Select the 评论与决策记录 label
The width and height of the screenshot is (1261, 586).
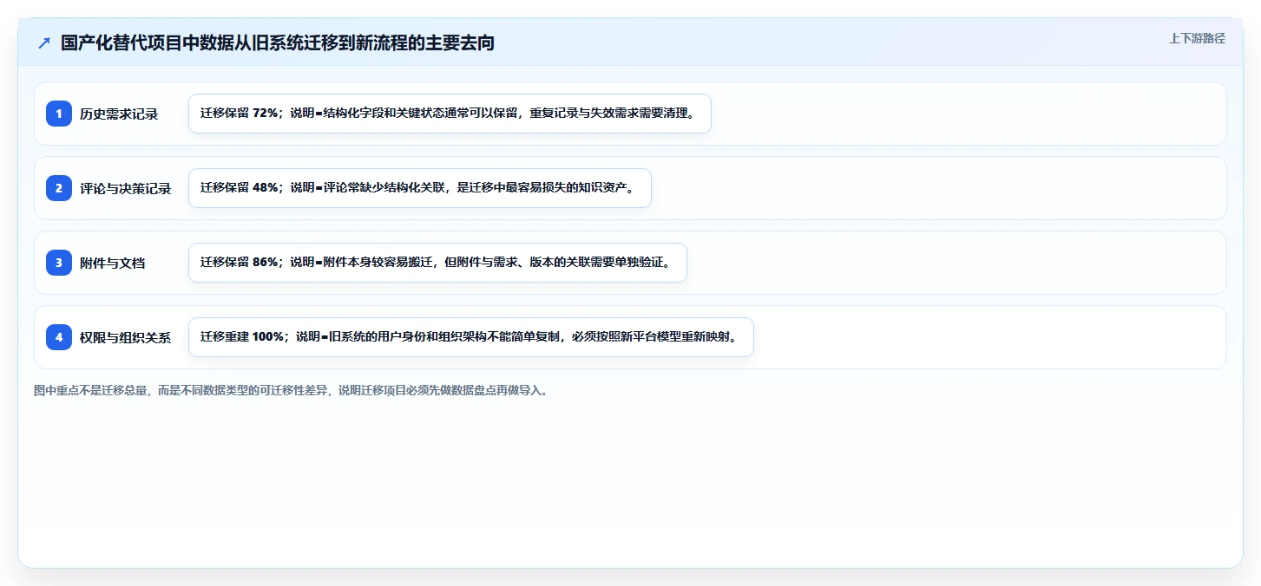(126, 188)
